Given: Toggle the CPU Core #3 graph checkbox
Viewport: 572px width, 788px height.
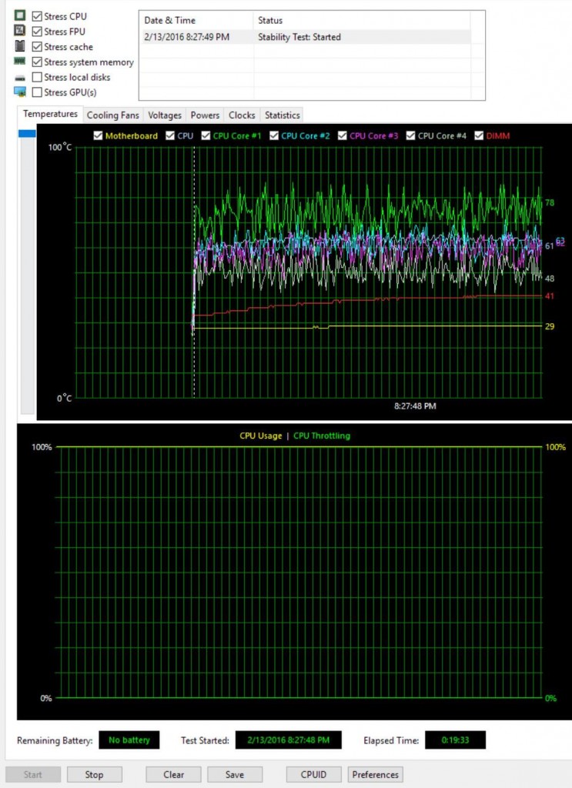Looking at the screenshot, I should [343, 135].
